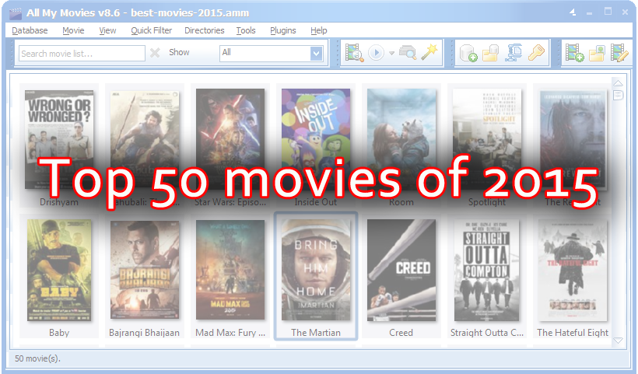
Task: Select the Star Wars Episode poster
Action: coord(230,139)
